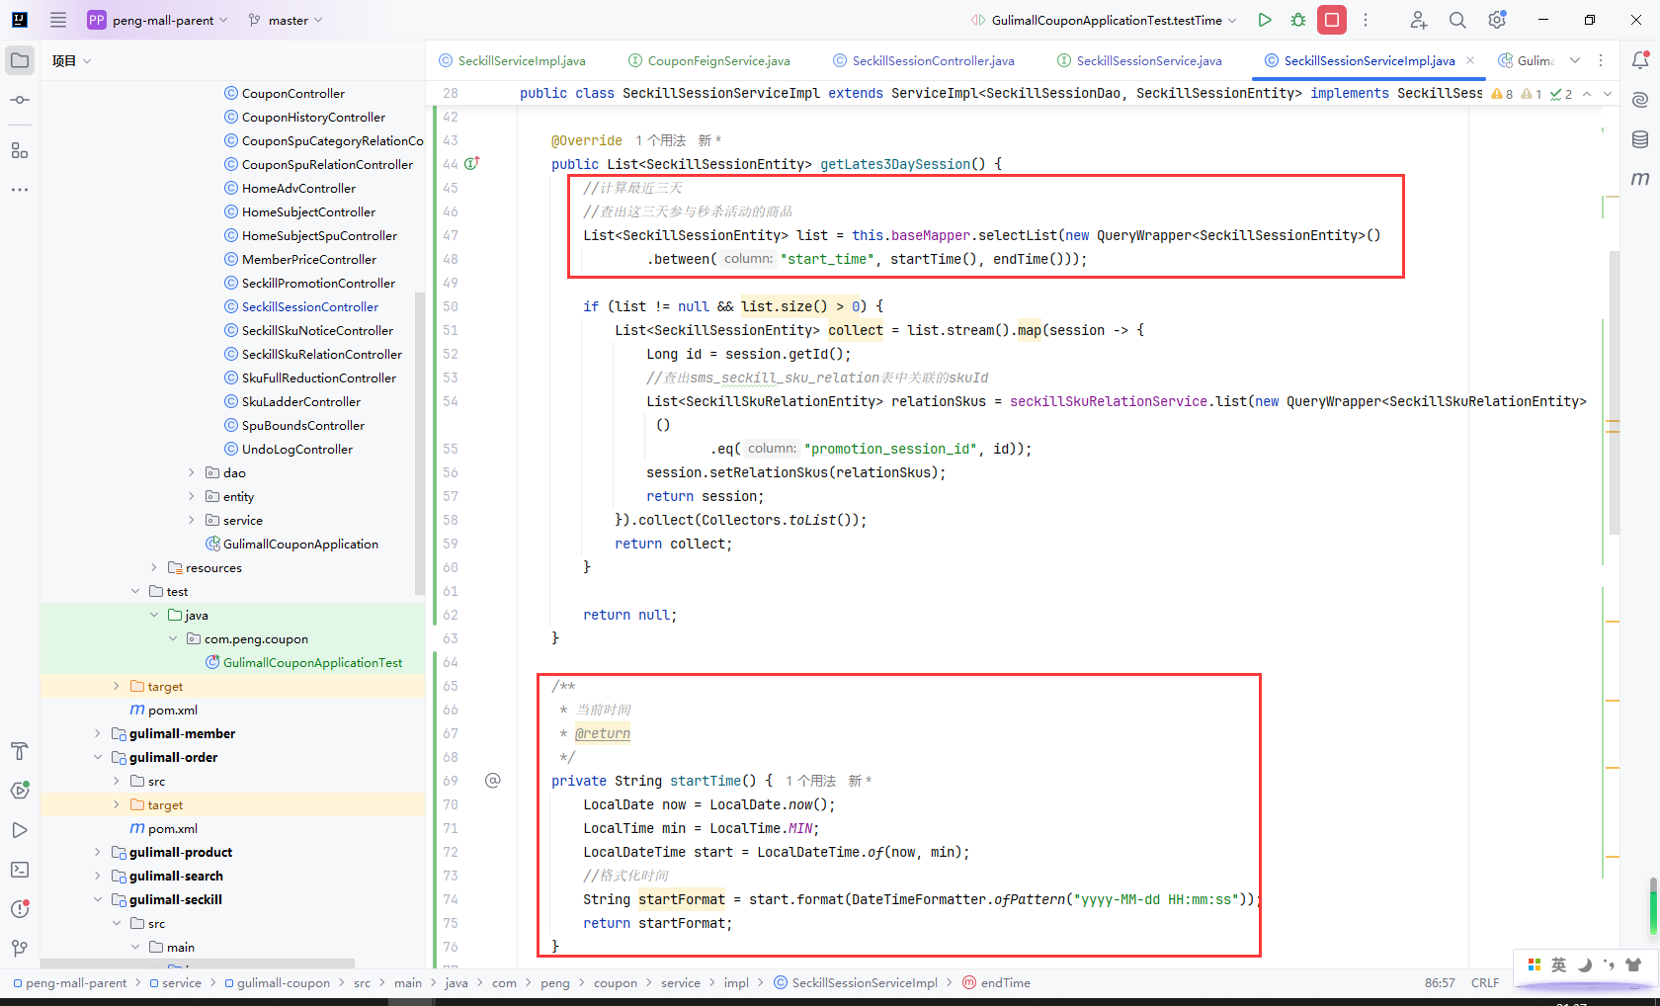Open the Notifications bell

1640,60
